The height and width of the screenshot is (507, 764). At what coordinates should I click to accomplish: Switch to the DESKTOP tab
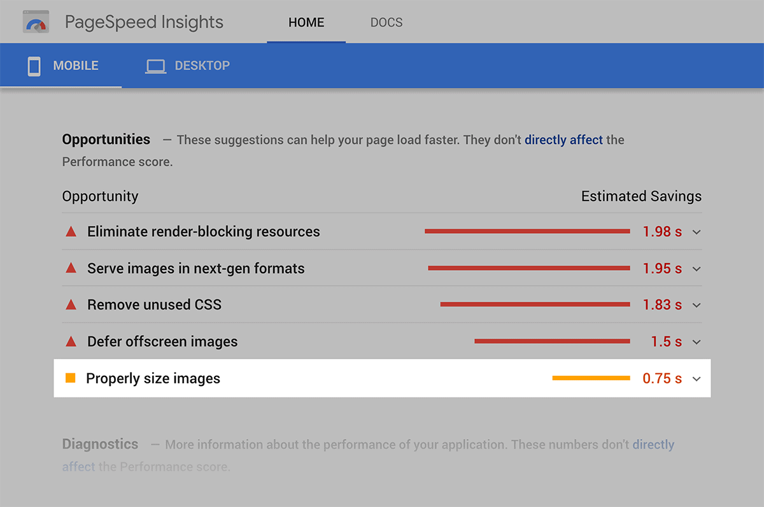tap(188, 66)
